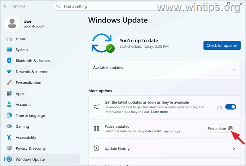
Task: Click the Accounts person icon
Action: 9,104
